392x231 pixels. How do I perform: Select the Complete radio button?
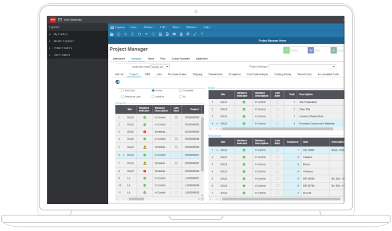pyautogui.click(x=180, y=90)
